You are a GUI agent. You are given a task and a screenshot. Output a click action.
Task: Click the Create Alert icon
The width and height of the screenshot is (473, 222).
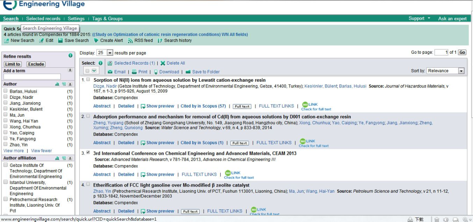click(x=96, y=40)
